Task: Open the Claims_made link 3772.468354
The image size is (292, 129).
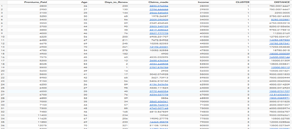Action: click(x=159, y=91)
